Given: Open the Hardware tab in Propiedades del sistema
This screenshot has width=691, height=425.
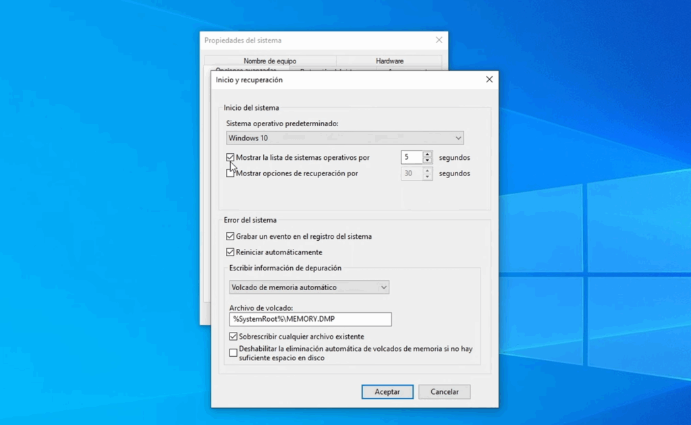Looking at the screenshot, I should (389, 61).
